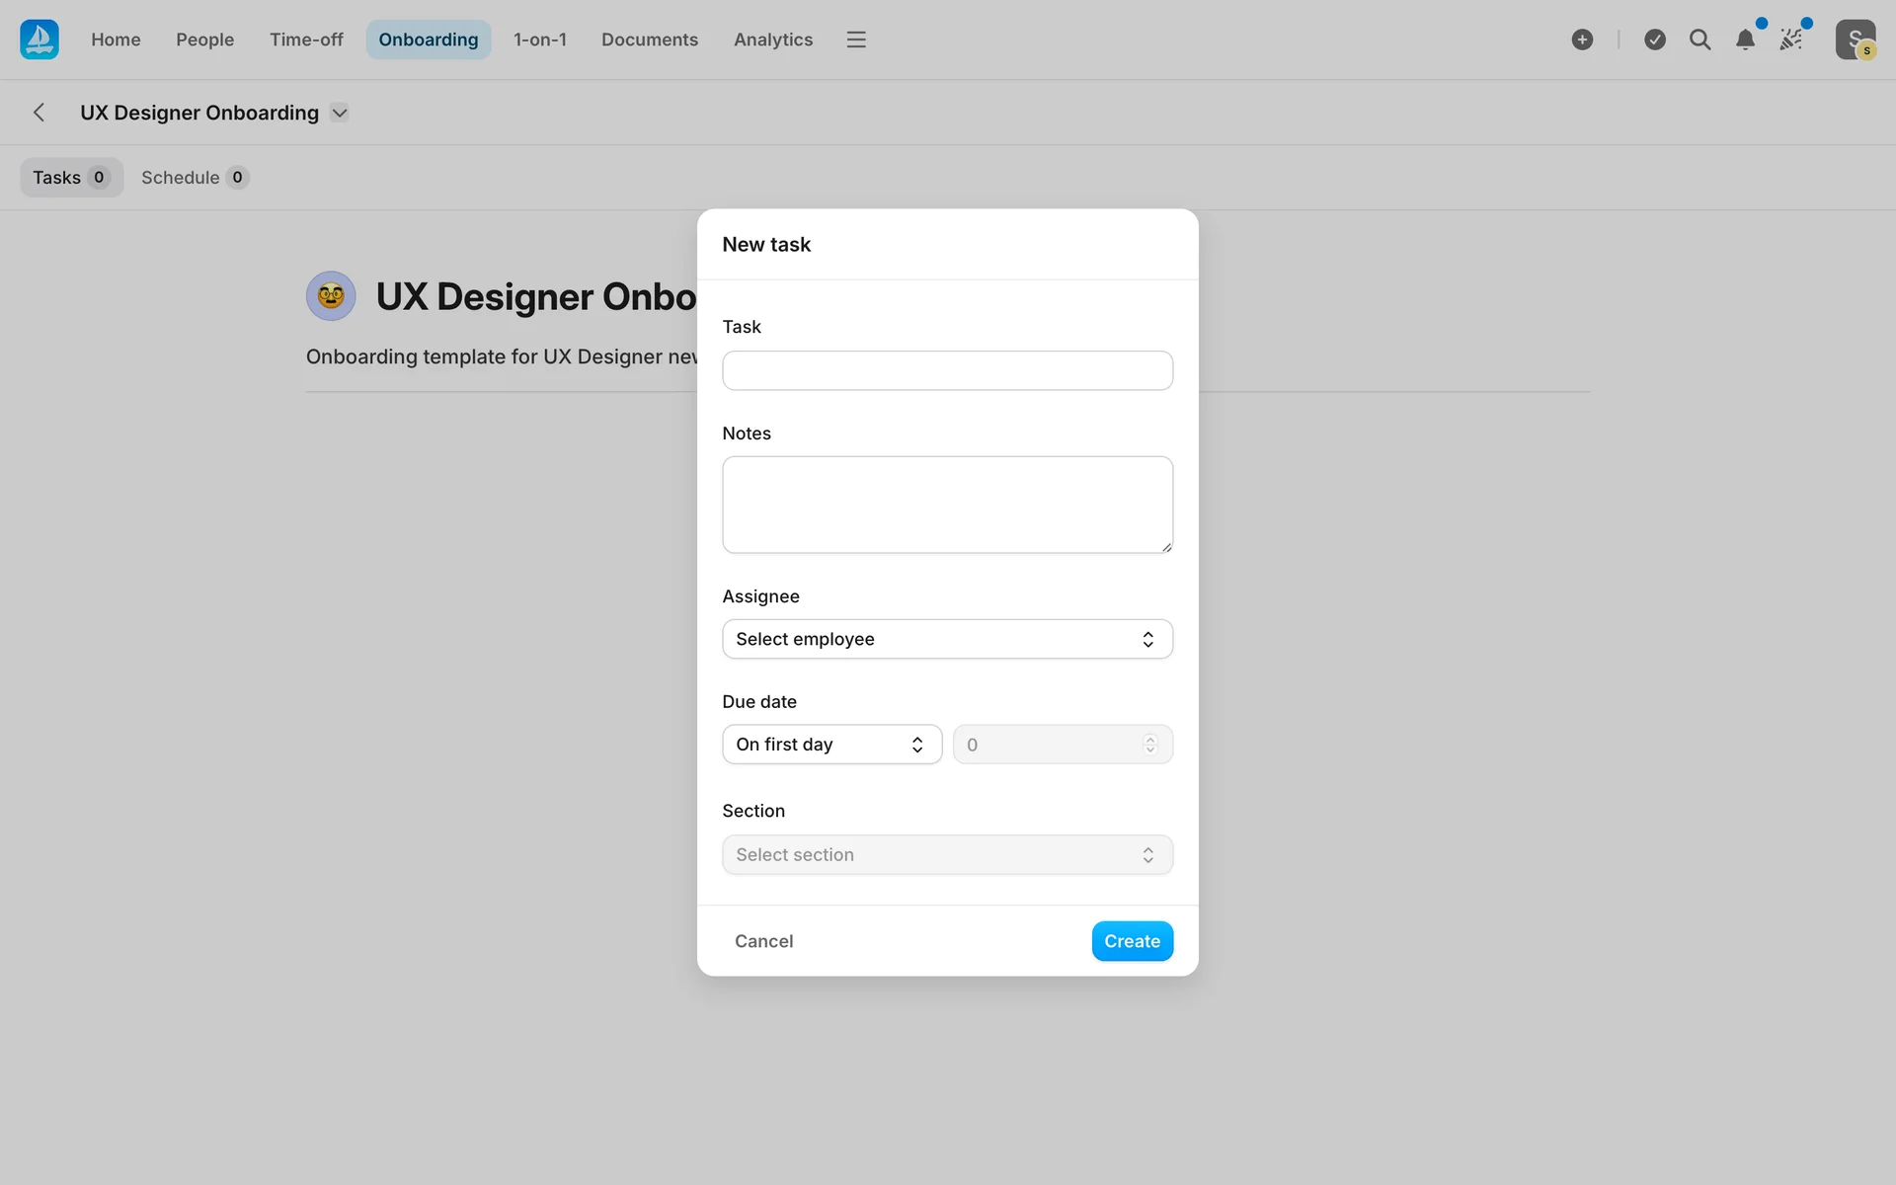Click the Cancel button
The image size is (1896, 1185).
(763, 941)
